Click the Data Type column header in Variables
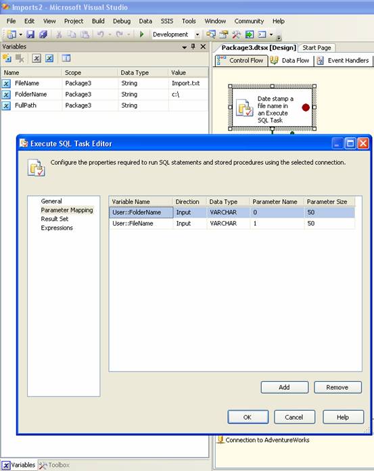 click(x=143, y=73)
